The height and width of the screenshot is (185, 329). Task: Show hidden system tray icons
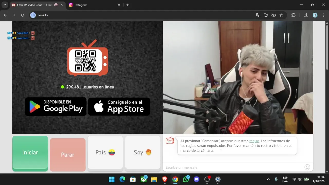point(268,179)
